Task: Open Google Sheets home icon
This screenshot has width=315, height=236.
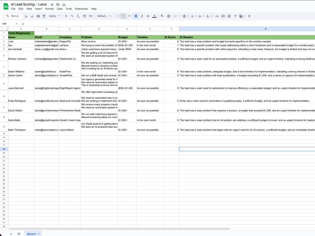Action: [x=6, y=6]
